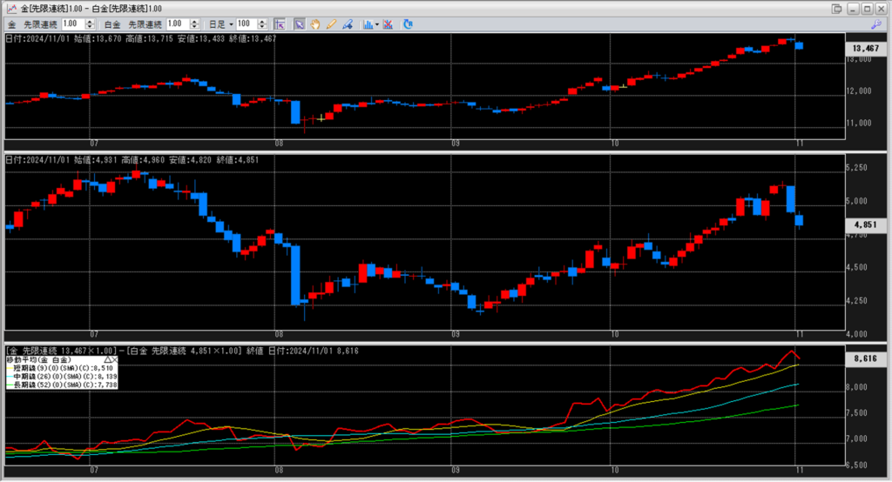The width and height of the screenshot is (892, 482).
Task: Activate the hand pan tool
Action: pos(315,24)
